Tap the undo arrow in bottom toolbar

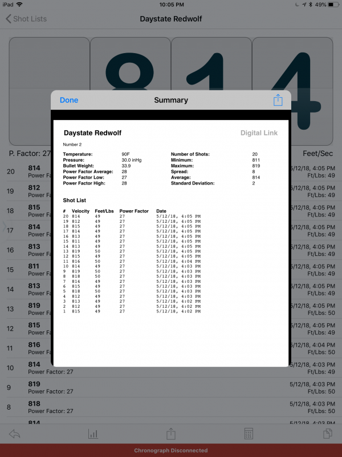[15, 434]
